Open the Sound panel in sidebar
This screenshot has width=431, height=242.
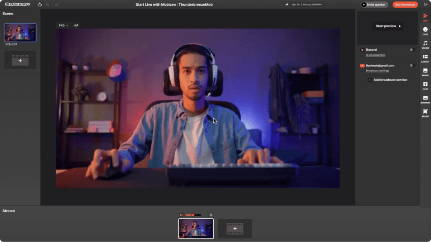425,45
